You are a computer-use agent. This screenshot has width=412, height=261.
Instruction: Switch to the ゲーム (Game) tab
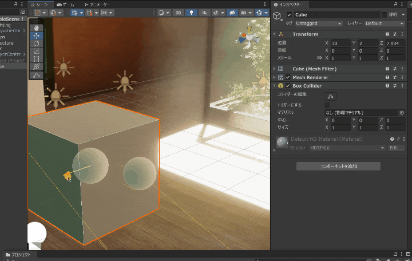[x=65, y=4]
